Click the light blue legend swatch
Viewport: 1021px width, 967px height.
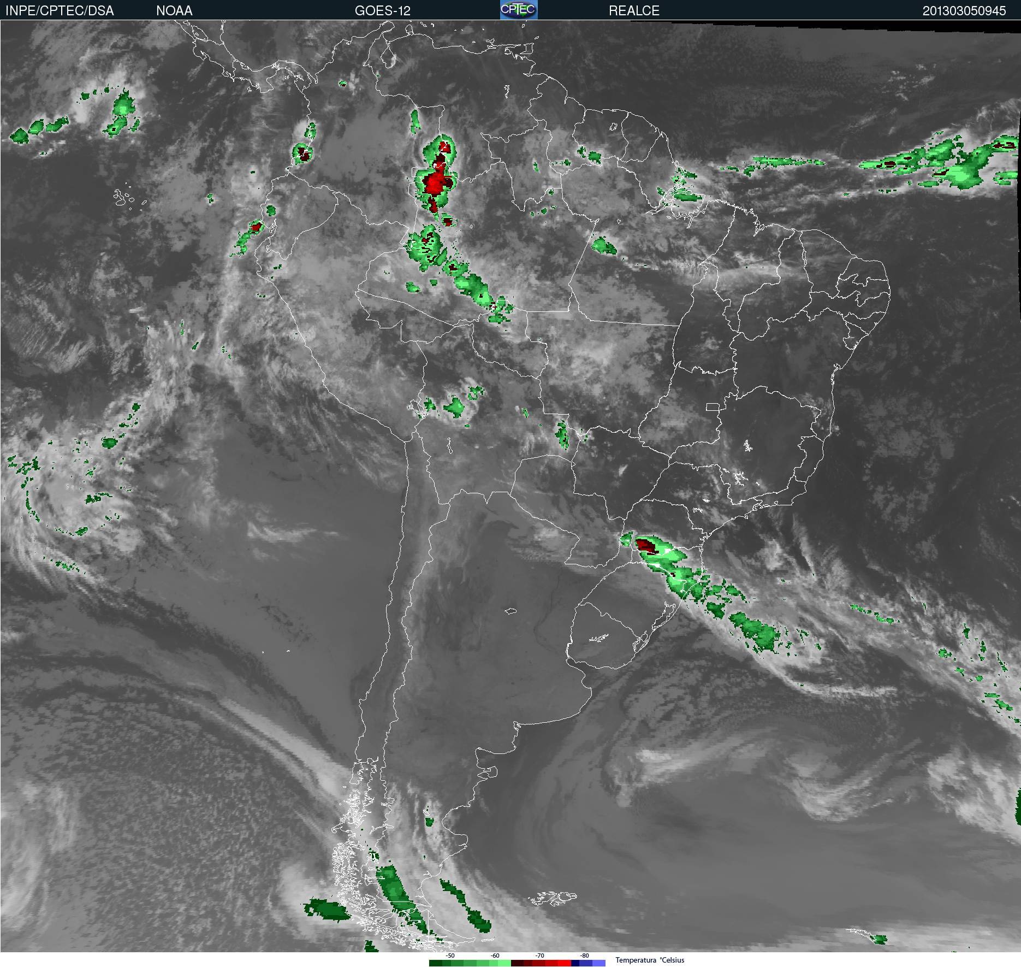coord(599,963)
